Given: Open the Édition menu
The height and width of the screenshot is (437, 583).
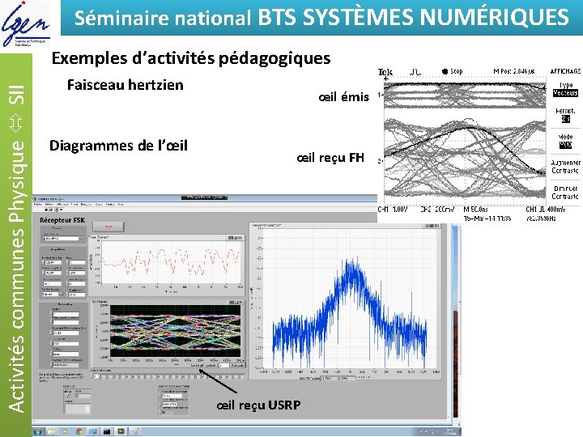Looking at the screenshot, I should (x=49, y=205).
